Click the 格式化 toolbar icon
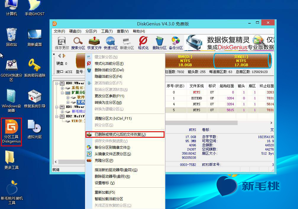Screen dimensions: 298x209 (x=143, y=43)
